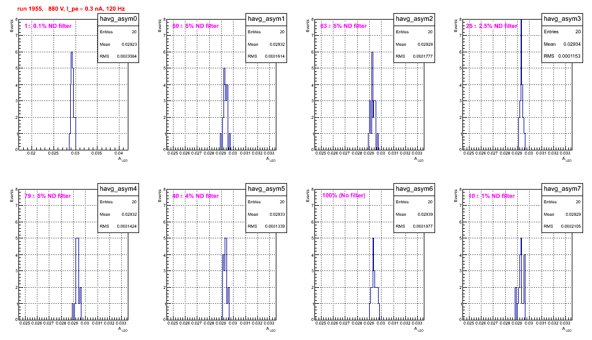
Task: Click RMS value 0.0001153
Action: [x=569, y=56]
